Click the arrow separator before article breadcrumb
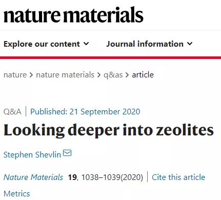Screen dimensions: 221x200 (127, 75)
